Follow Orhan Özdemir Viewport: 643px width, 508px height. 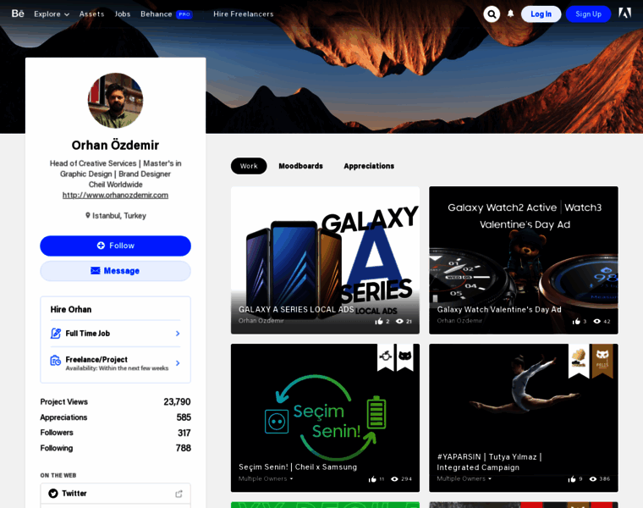[115, 246]
